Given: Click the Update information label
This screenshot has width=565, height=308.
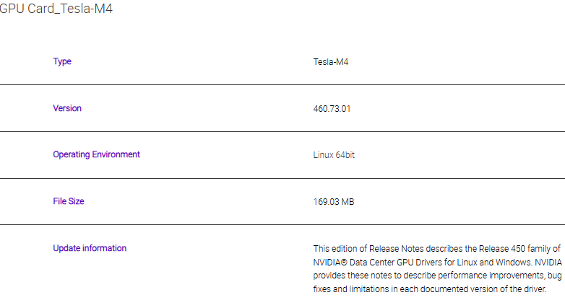Looking at the screenshot, I should point(90,248).
